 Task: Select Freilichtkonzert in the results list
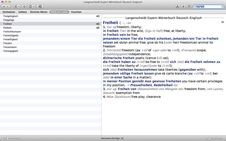[x=51, y=32]
